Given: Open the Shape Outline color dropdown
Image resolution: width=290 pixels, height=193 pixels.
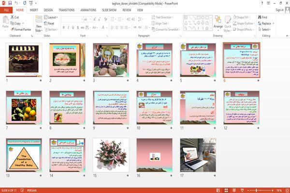Looking at the screenshot, I should pyautogui.click(x=244, y=23).
